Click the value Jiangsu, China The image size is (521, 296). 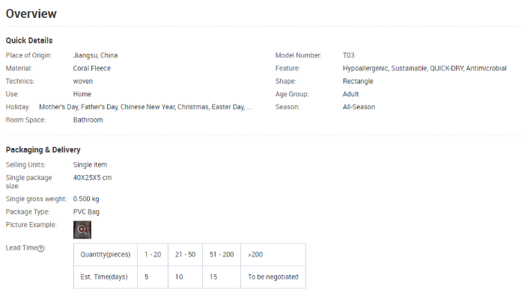coord(95,55)
